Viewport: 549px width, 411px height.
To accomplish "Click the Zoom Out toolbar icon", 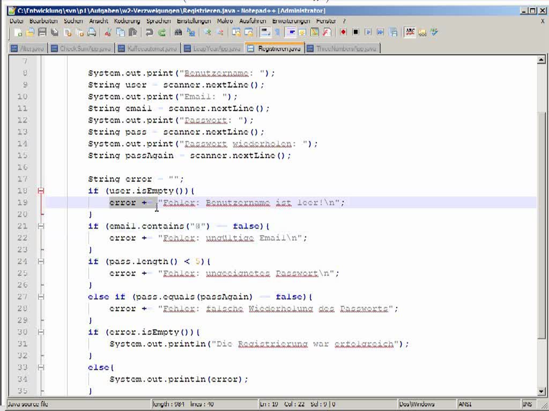I will click(220, 33).
